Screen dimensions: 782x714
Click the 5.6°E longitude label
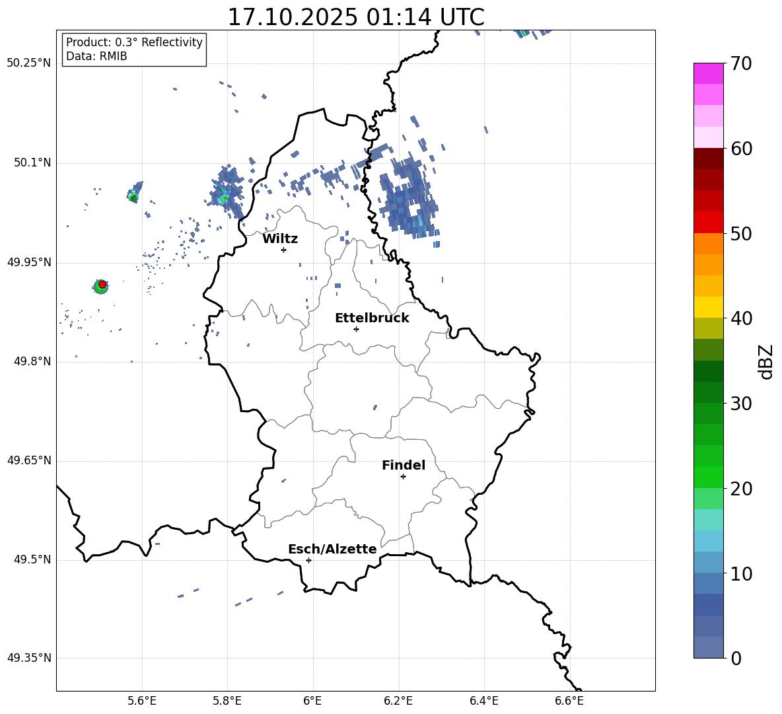tap(142, 701)
